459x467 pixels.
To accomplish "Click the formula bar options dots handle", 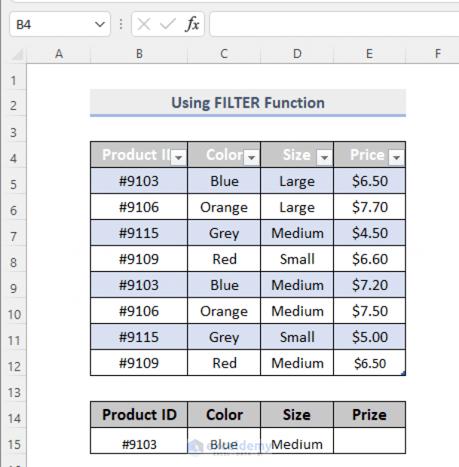I will (121, 24).
